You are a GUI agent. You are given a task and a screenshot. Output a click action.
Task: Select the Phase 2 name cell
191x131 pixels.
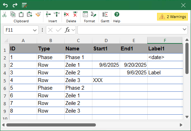78,88
